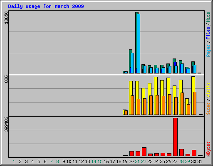Click day label 16 on the x-axis

(106, 161)
